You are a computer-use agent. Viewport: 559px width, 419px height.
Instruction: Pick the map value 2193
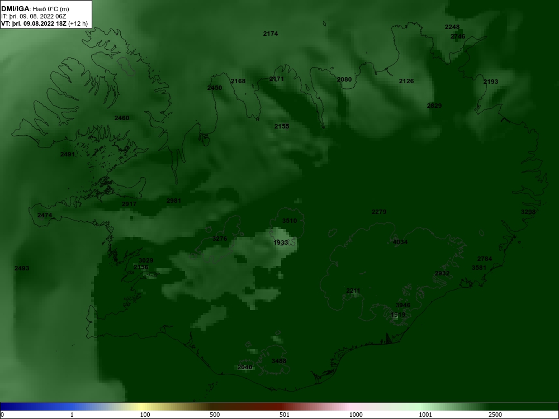point(491,82)
